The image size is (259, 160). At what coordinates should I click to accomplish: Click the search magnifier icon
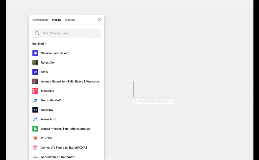37,33
